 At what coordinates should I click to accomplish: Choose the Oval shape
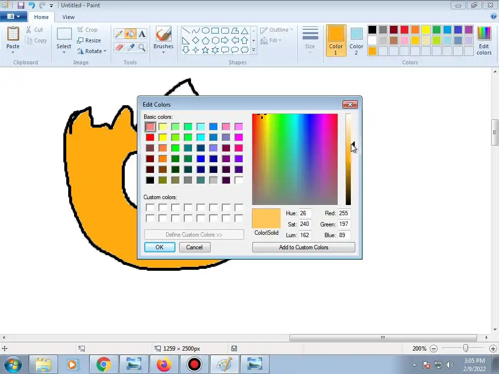click(x=206, y=31)
